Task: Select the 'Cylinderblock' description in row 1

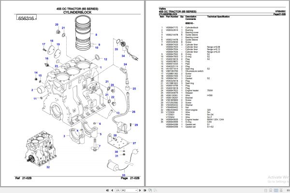Action: click(192, 28)
